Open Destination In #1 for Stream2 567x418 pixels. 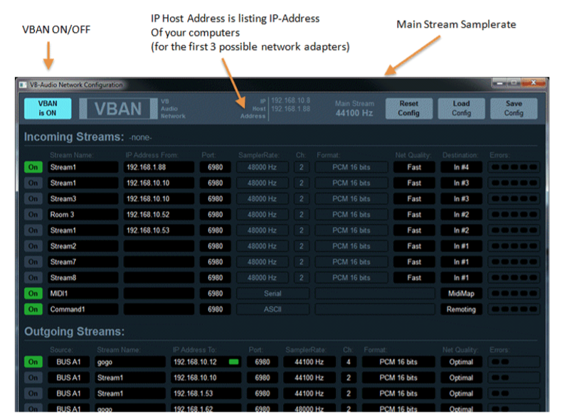[x=461, y=246]
